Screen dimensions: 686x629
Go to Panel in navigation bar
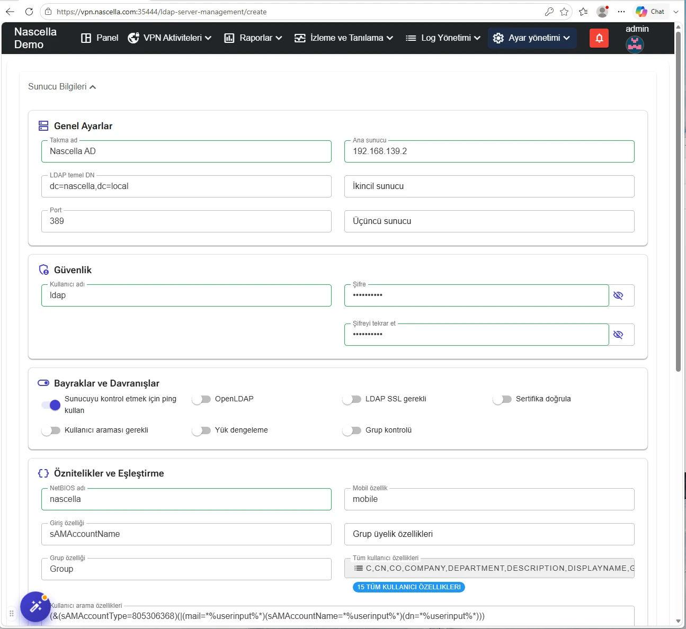click(x=100, y=38)
